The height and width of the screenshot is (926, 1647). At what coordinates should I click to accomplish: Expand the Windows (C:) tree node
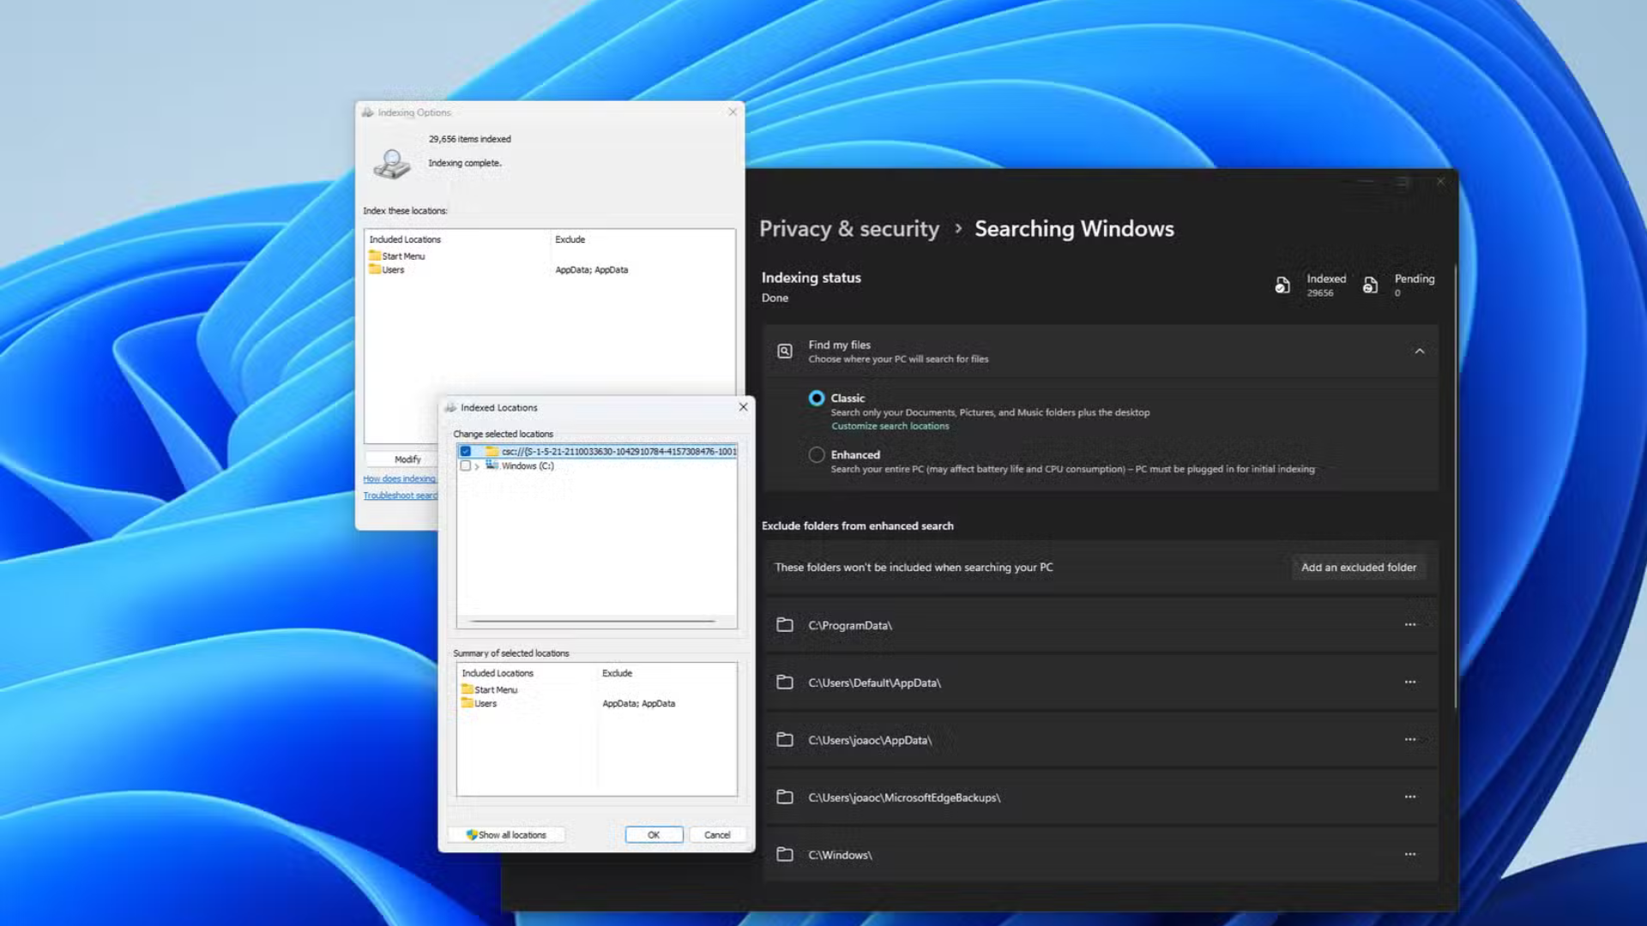pos(478,466)
